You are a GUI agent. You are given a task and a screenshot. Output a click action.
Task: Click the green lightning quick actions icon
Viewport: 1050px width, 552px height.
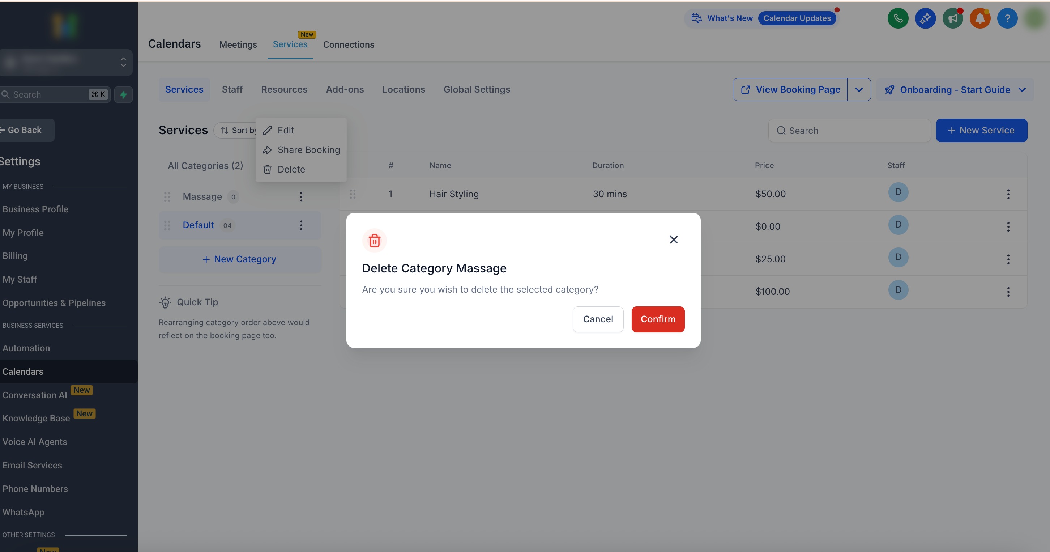tap(123, 94)
